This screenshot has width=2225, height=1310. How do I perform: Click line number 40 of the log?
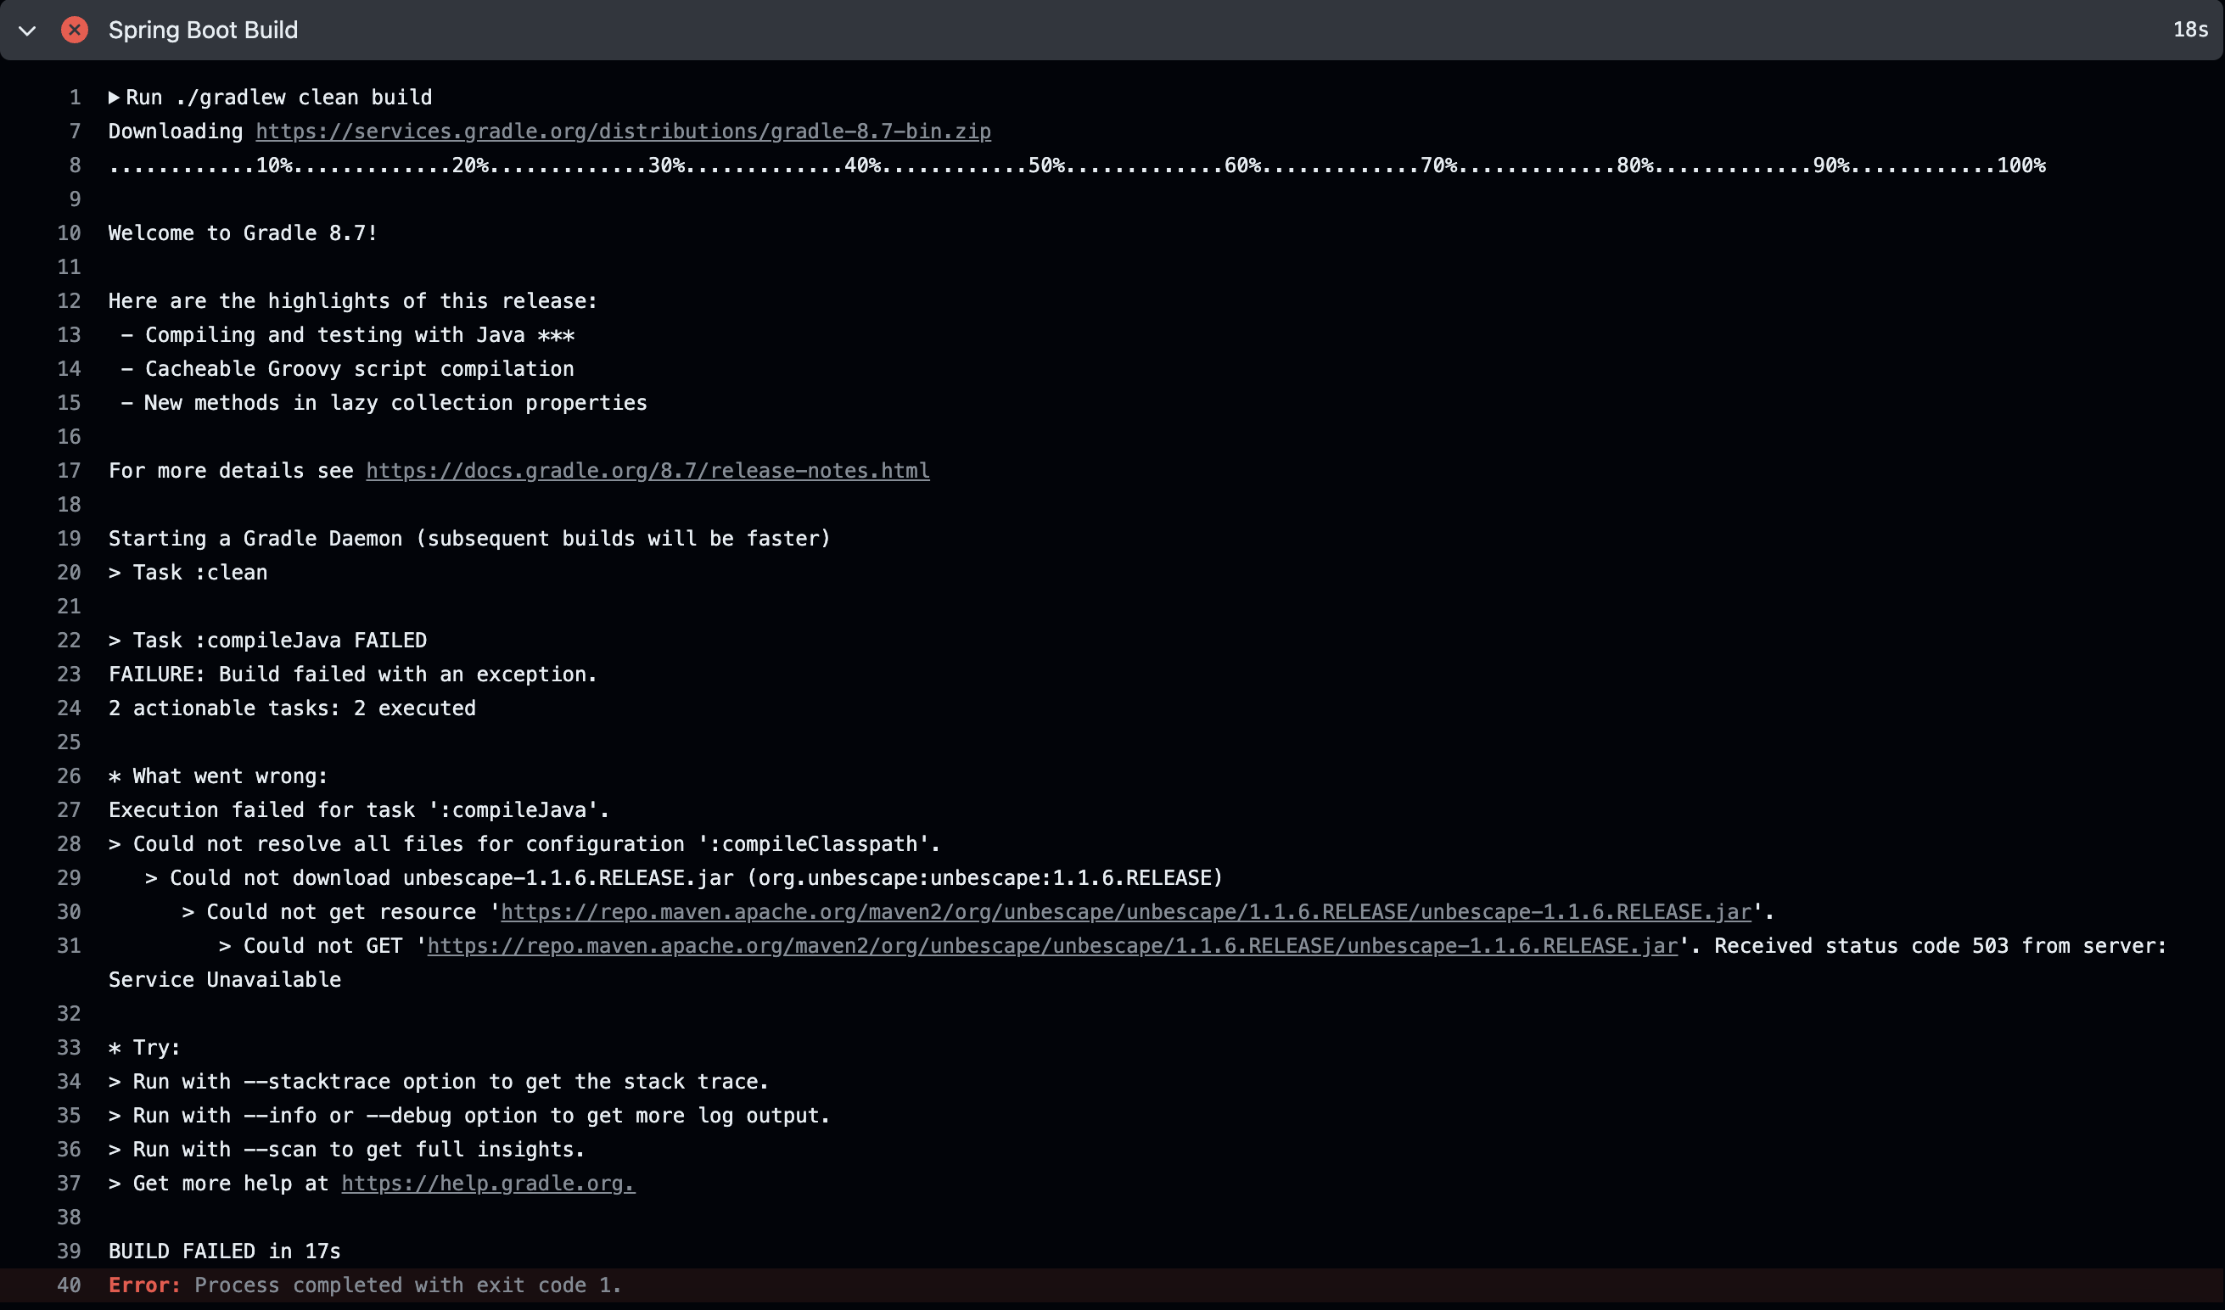69,1285
